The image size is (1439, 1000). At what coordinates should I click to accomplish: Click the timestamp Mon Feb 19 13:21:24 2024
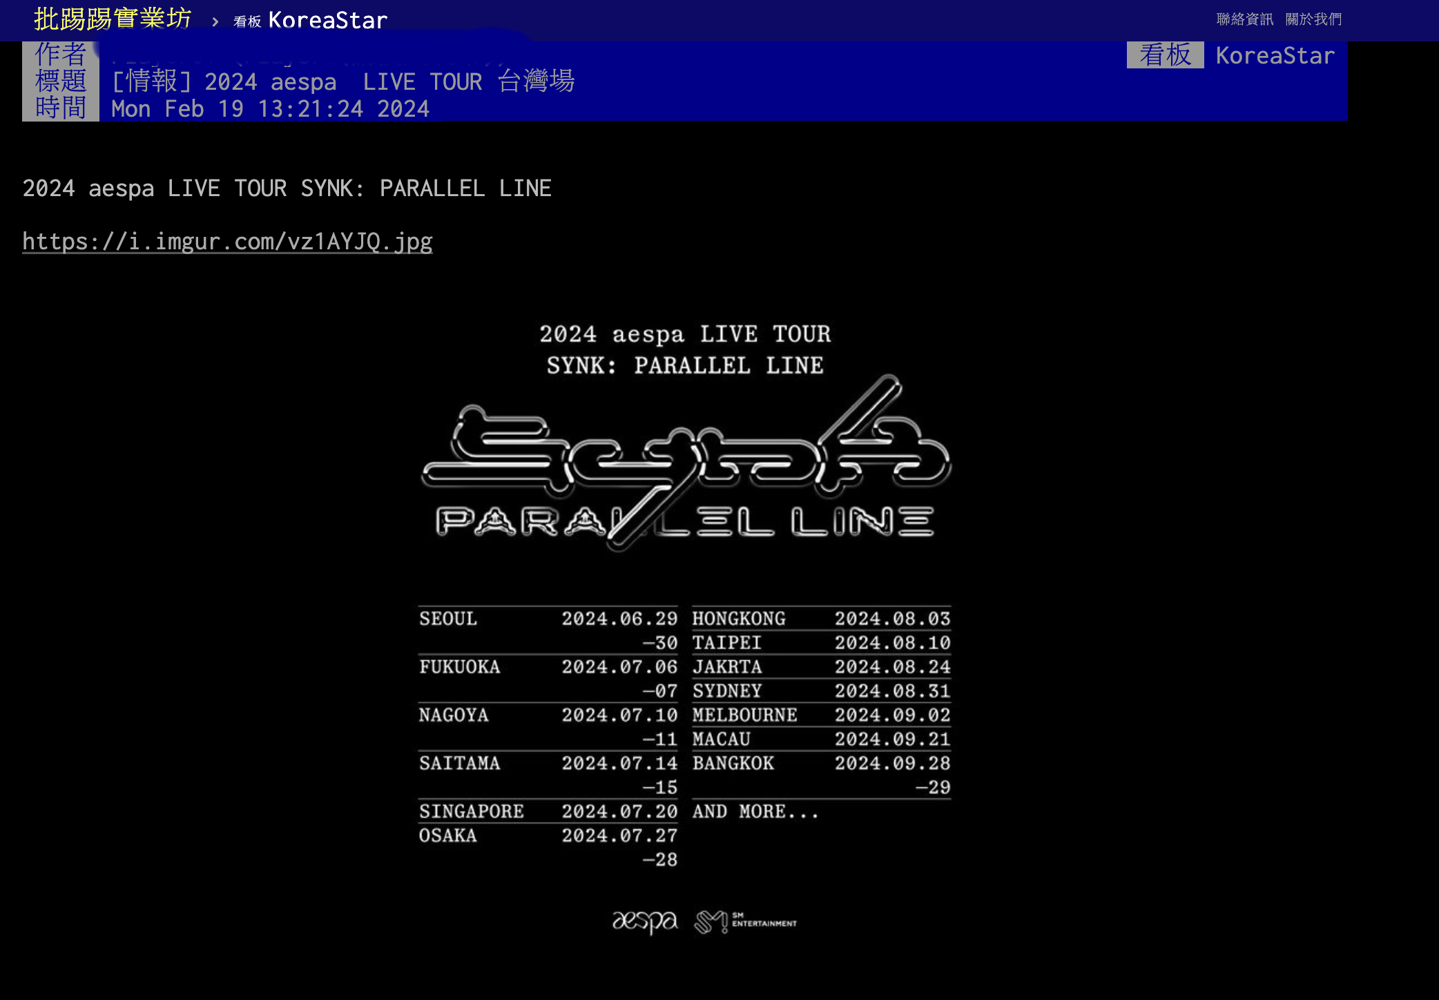270,108
